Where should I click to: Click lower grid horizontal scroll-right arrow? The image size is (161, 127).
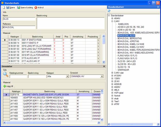[x=99, y=123]
